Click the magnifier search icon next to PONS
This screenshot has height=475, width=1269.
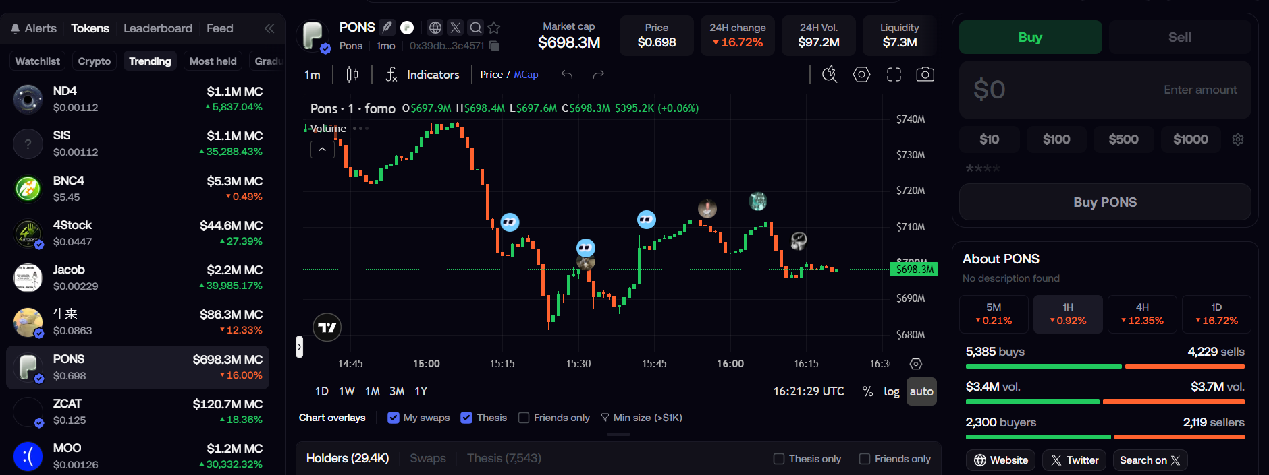click(476, 28)
